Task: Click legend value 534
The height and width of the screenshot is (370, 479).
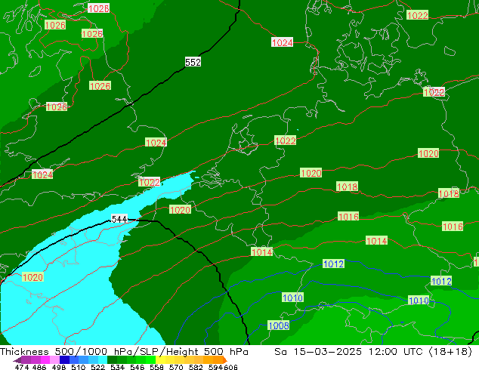Action: [x=117, y=367]
